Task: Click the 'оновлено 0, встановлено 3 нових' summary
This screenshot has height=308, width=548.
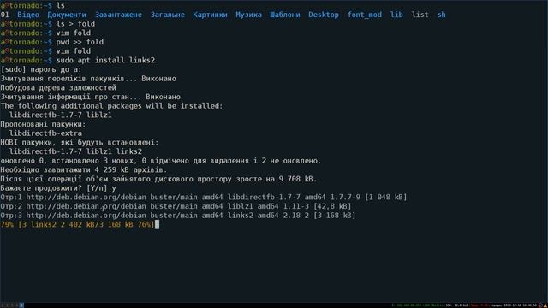Action: 161,161
